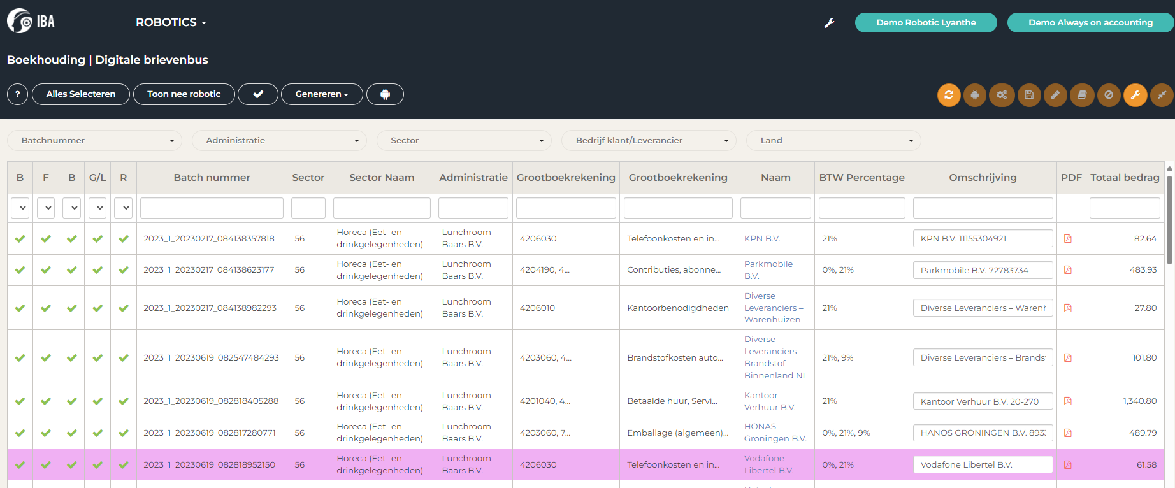This screenshot has height=488, width=1175.
Task: Click the Alles Selecteren button
Action: 81,94
